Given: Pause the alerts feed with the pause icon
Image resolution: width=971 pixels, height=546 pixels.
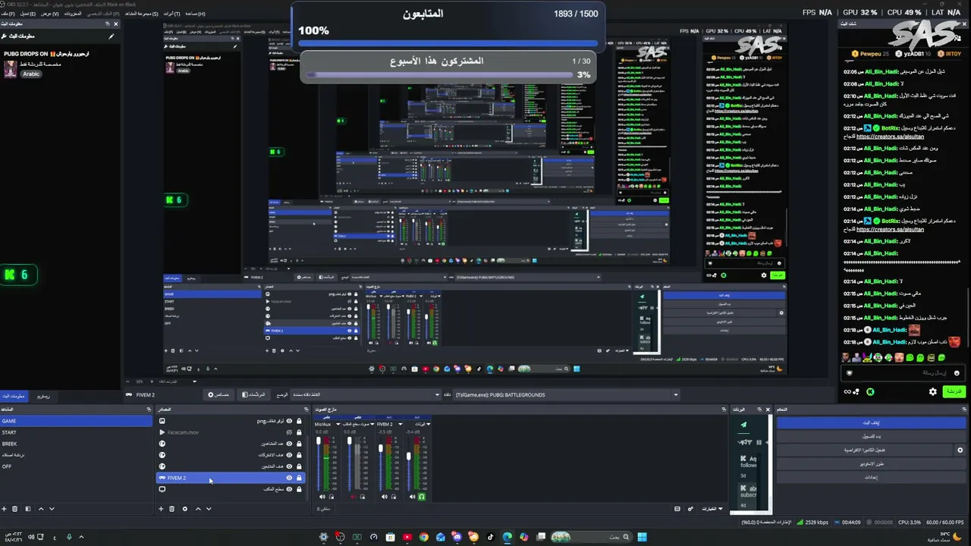Looking at the screenshot, I should click(x=759, y=441).
